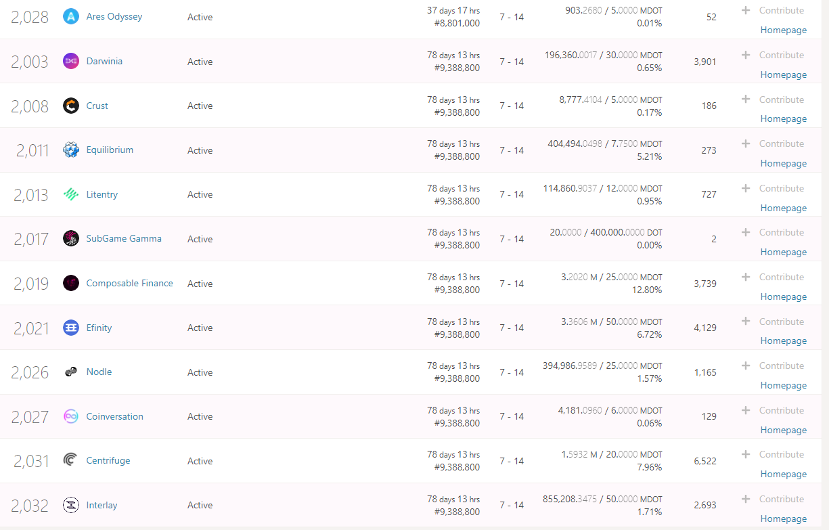Visit the SubGame Gamma Homepage link

[x=784, y=252]
